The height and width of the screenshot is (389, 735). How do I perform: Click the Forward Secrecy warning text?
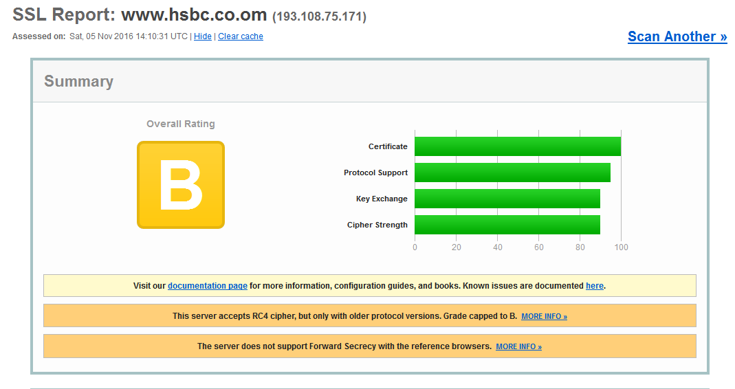tap(344, 346)
